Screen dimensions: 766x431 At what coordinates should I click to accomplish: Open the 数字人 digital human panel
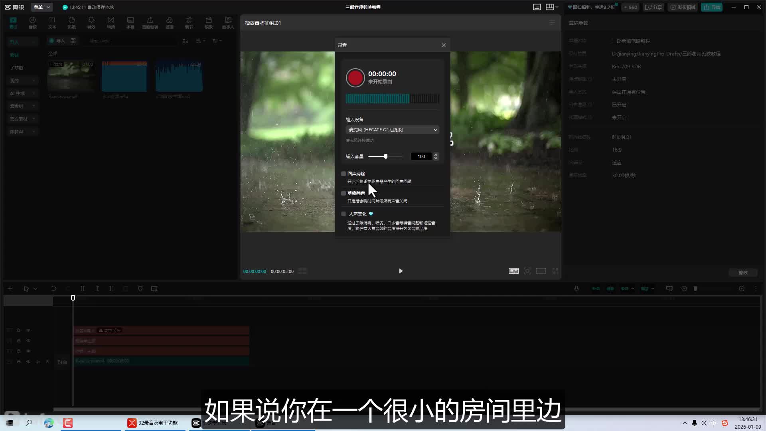point(228,23)
